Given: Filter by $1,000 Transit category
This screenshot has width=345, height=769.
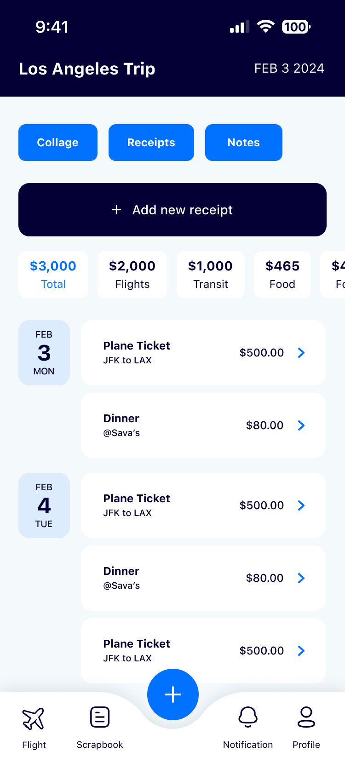Looking at the screenshot, I should (x=211, y=275).
